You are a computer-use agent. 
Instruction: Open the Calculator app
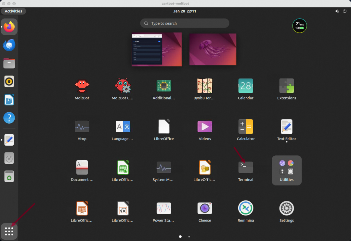[x=245, y=127]
